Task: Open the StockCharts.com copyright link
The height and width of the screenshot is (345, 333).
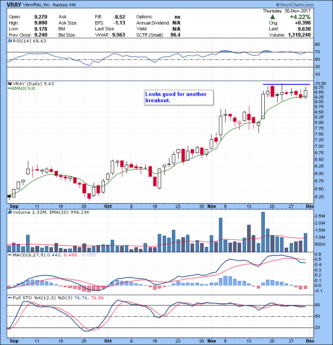Action: pos(295,5)
